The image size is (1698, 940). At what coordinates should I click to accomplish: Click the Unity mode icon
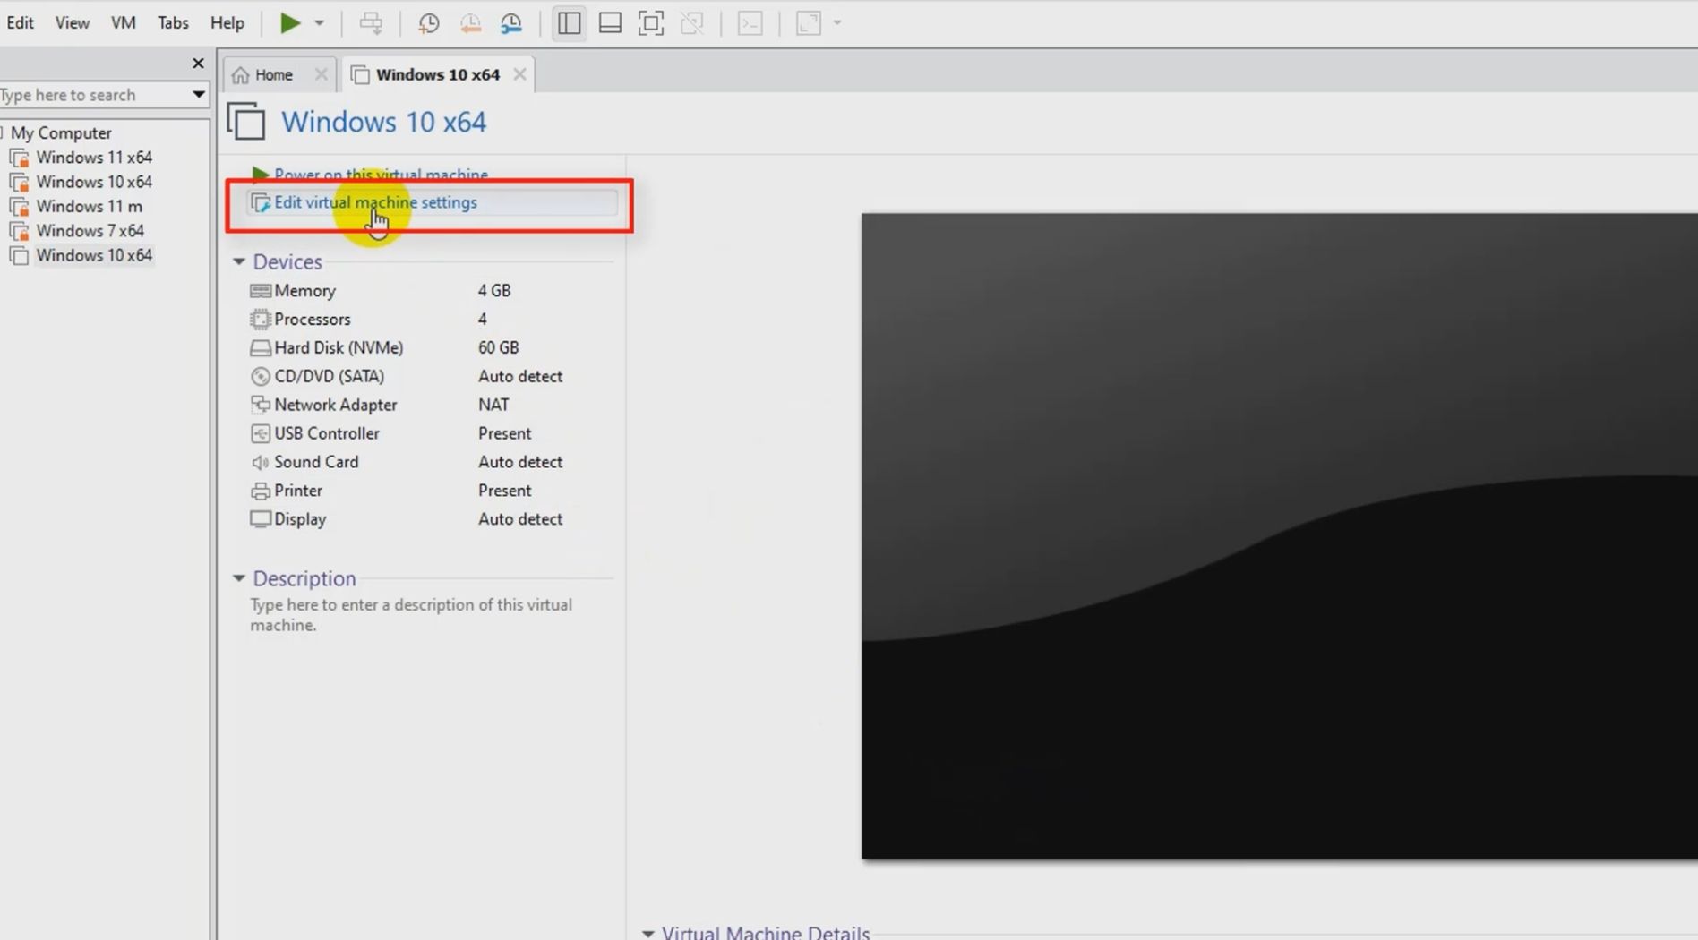[x=692, y=23]
